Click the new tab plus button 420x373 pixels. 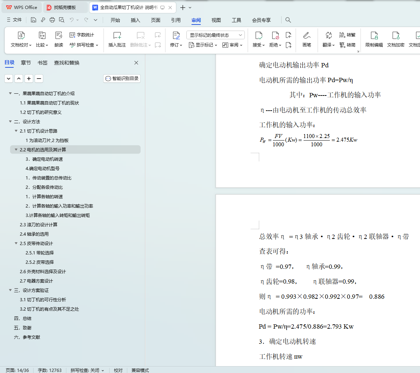pyautogui.click(x=183, y=8)
